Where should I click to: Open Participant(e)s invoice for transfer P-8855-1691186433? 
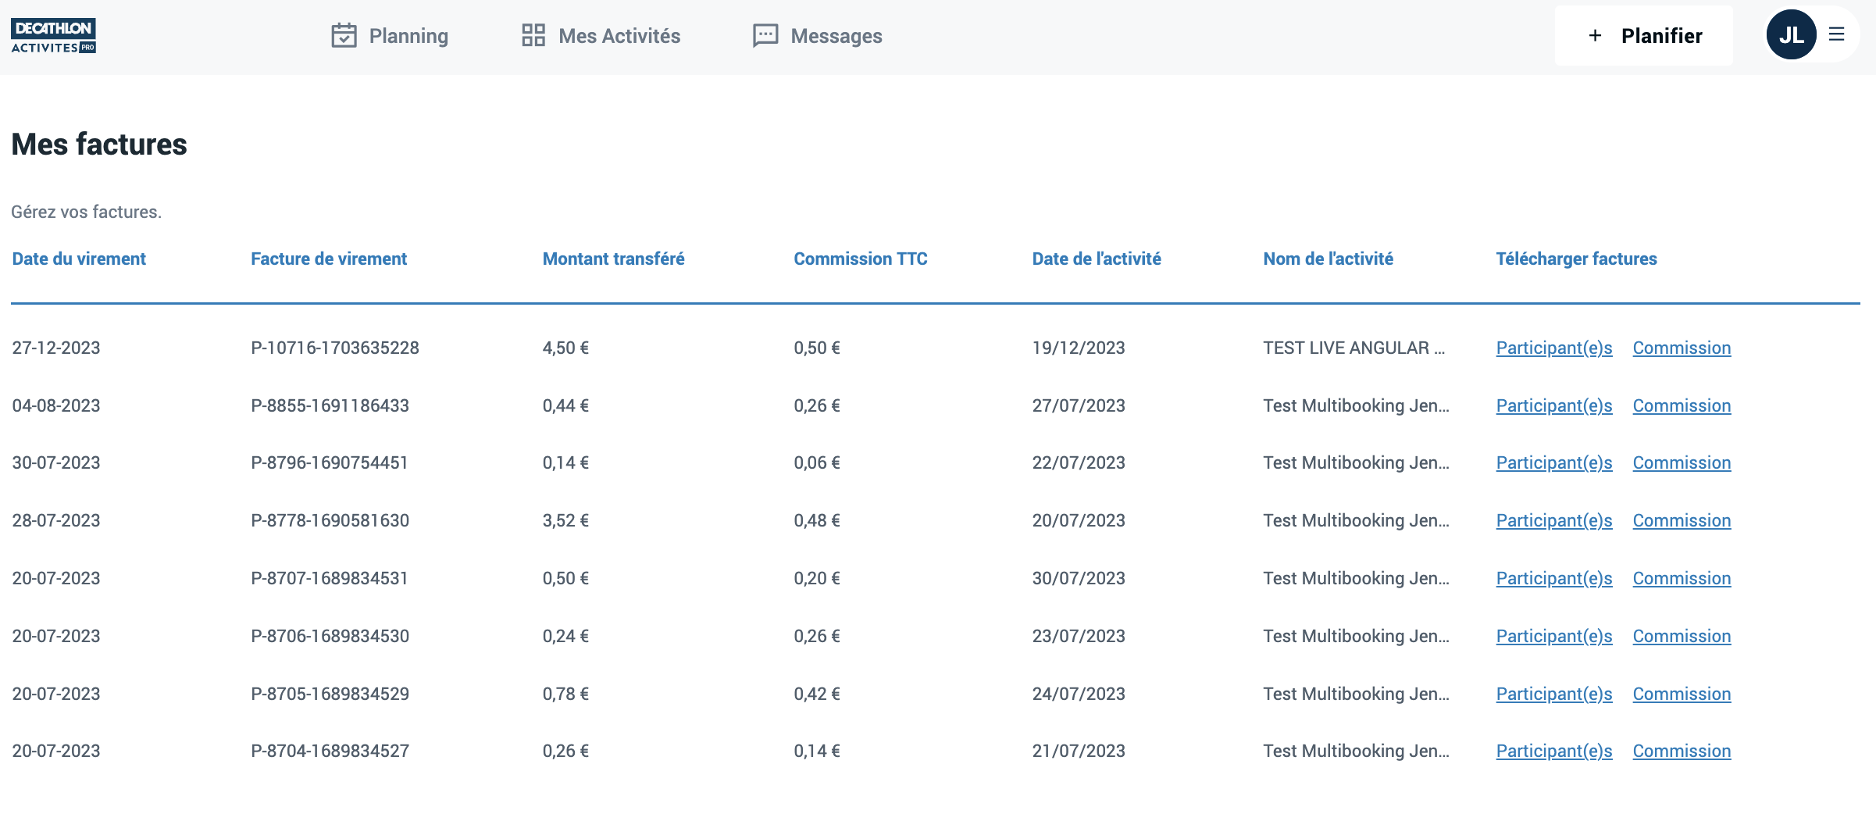[x=1553, y=405]
